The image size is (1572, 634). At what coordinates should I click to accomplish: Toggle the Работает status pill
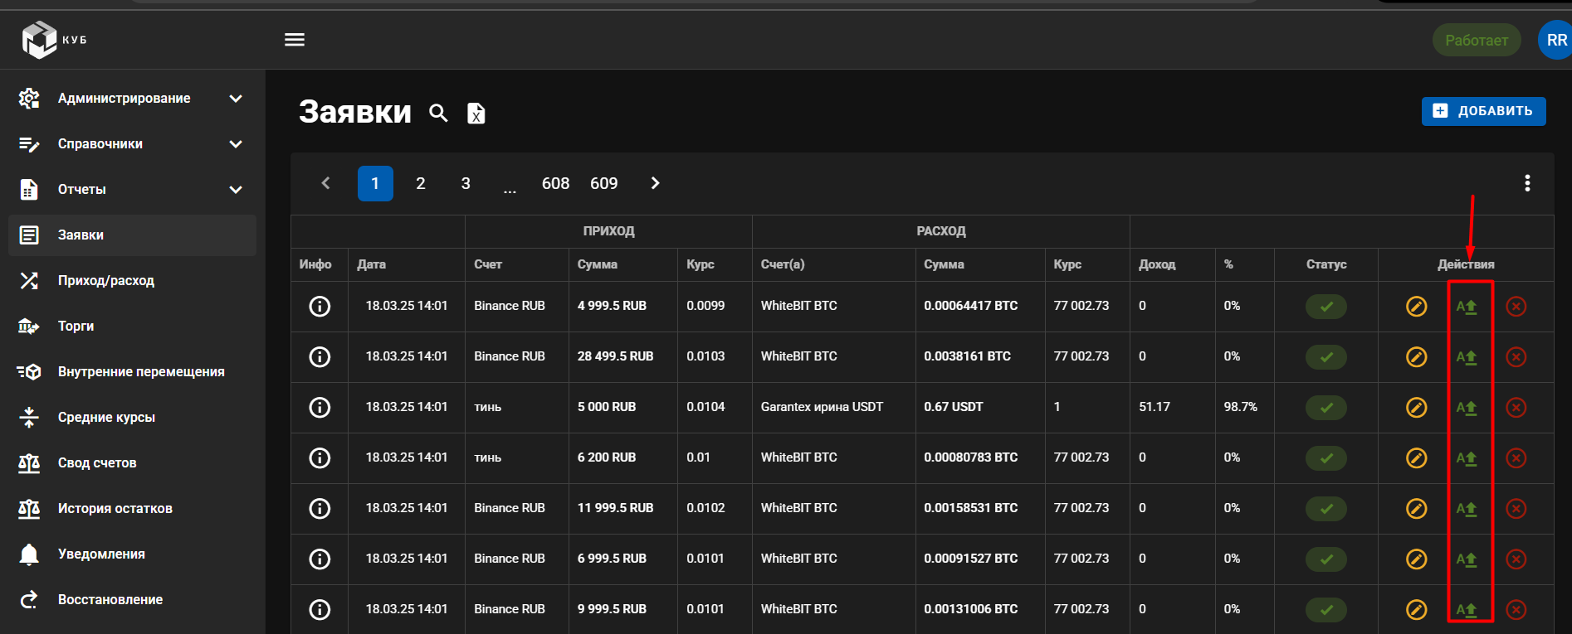(1476, 40)
